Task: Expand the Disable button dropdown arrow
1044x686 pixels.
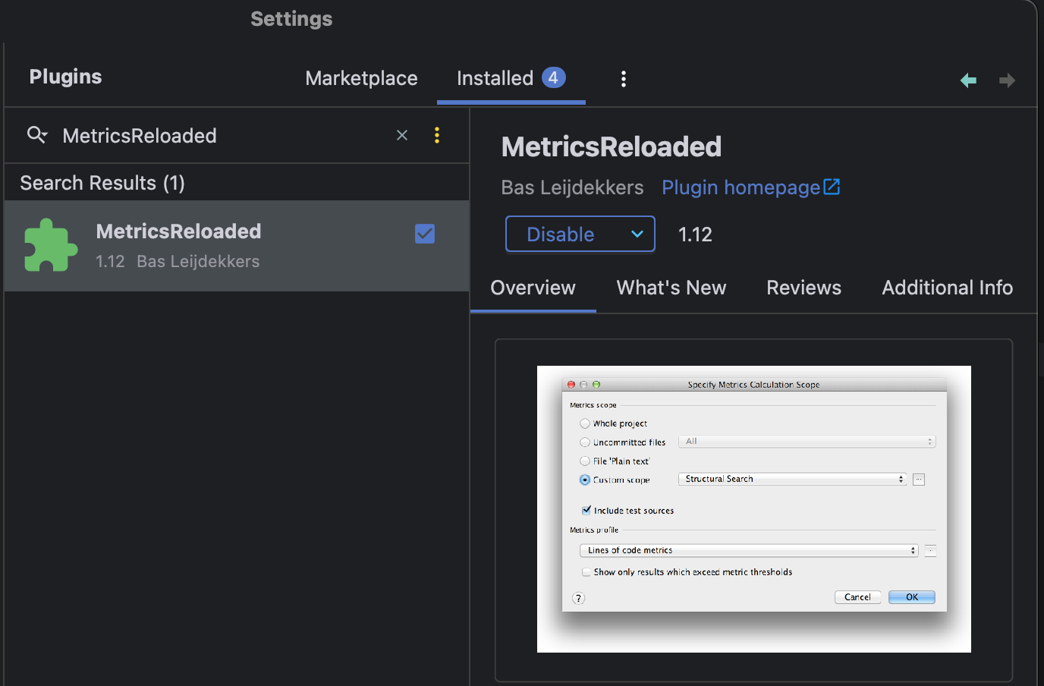Action: click(637, 234)
